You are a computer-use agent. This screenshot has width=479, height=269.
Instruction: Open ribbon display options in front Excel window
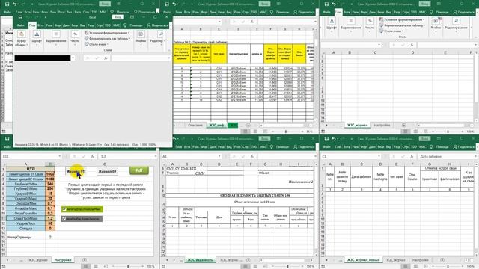click(x=132, y=17)
